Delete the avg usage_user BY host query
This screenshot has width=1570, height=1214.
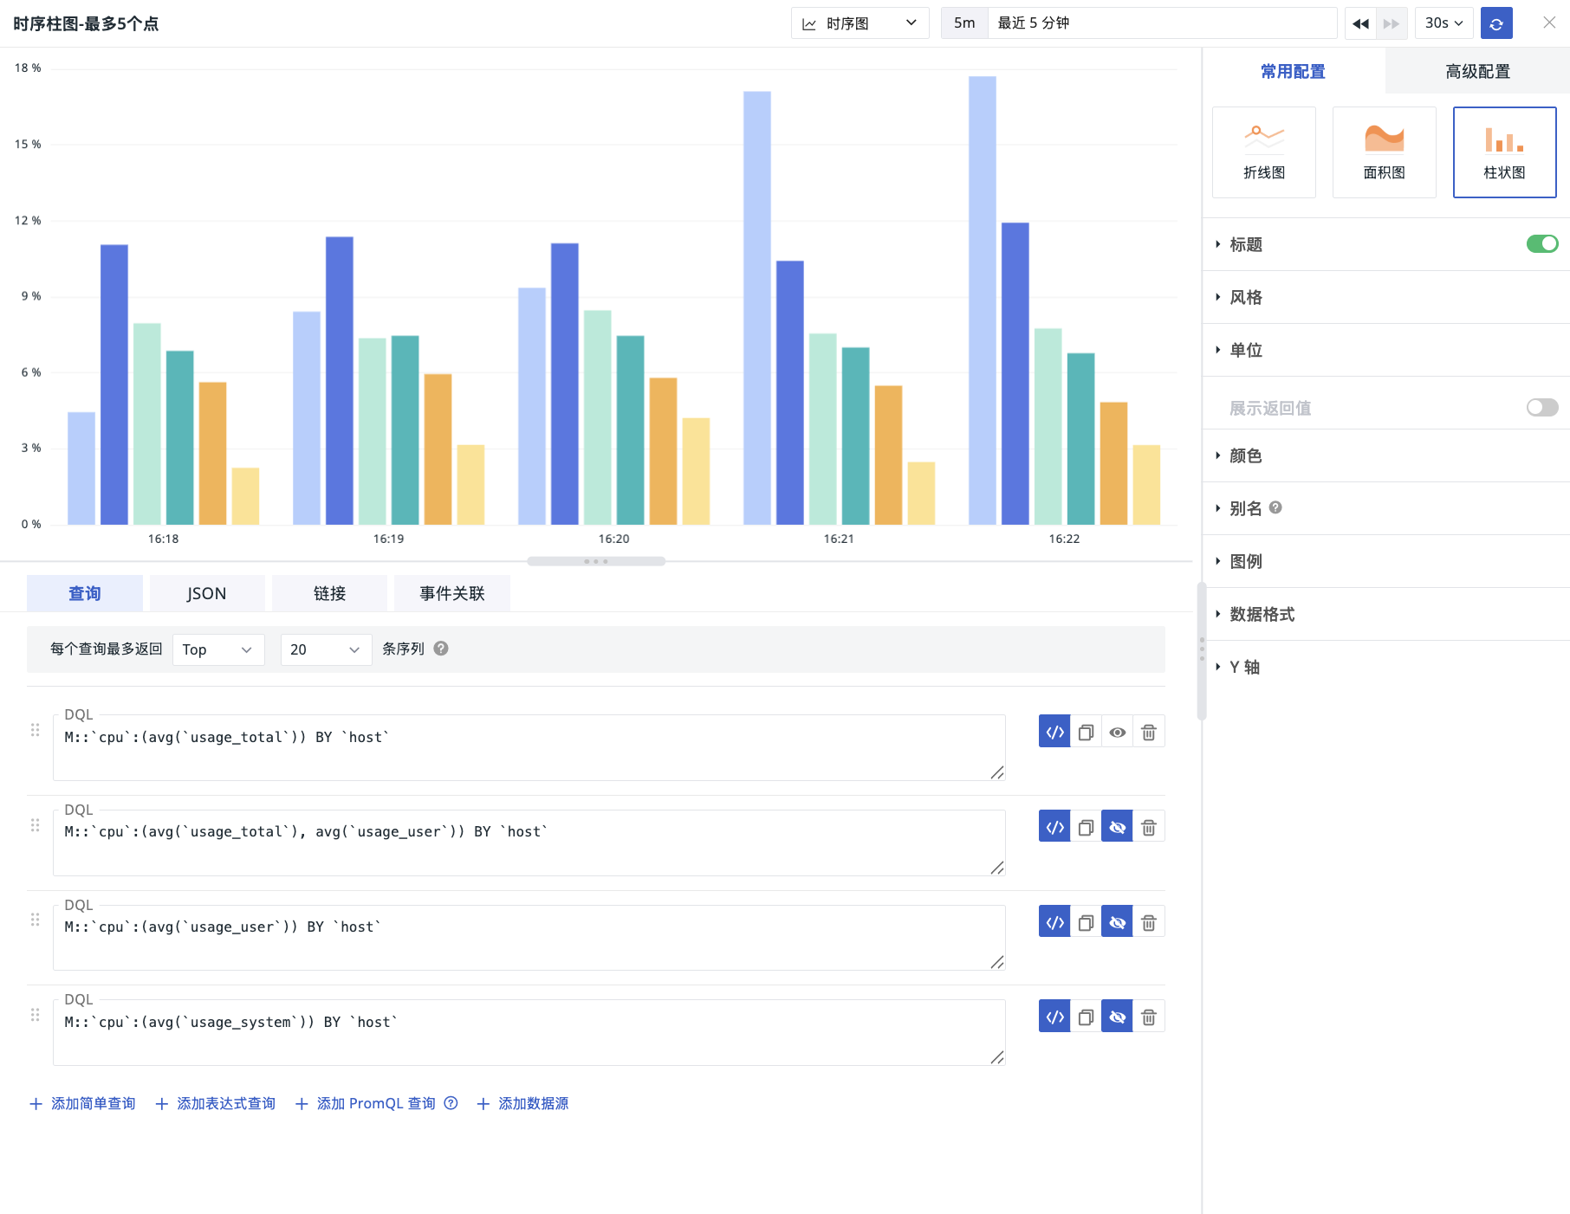point(1149,923)
